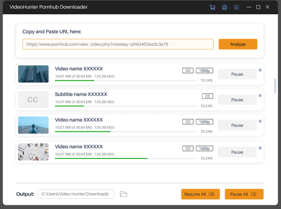Open the shopping cart in the title bar
The height and width of the screenshot is (209, 281).
(x=213, y=7)
